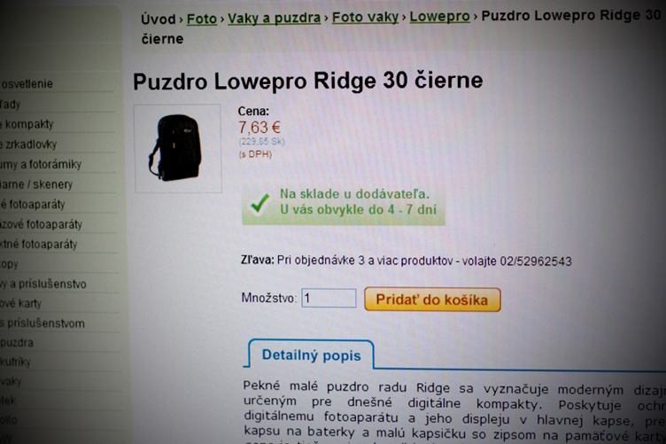
Task: Open the Lowepro Ridge 30 product thumbnail
Action: coord(178,148)
